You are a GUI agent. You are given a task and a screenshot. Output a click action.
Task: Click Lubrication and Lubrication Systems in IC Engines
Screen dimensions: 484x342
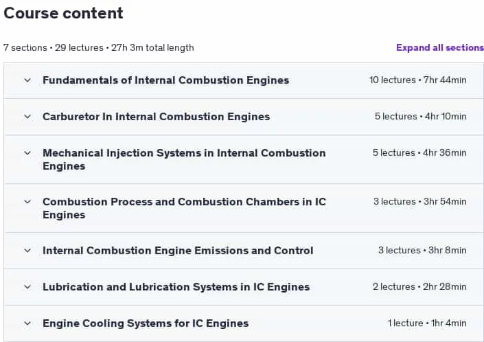point(176,287)
